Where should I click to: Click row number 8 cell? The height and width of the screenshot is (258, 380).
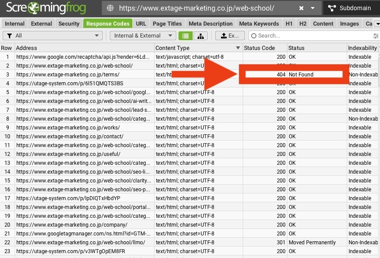pos(8,119)
